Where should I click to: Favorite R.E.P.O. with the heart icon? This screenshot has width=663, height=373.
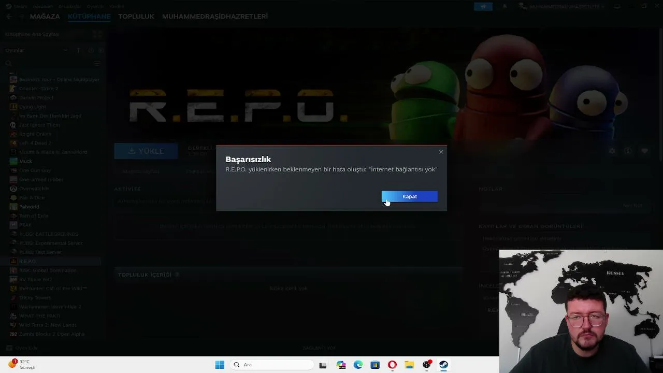pos(644,151)
